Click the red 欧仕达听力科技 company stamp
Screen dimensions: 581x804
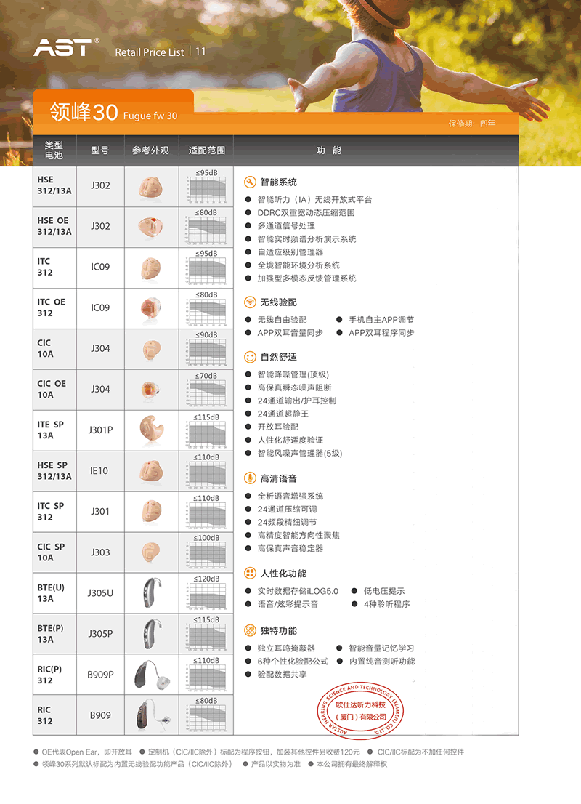tap(359, 710)
